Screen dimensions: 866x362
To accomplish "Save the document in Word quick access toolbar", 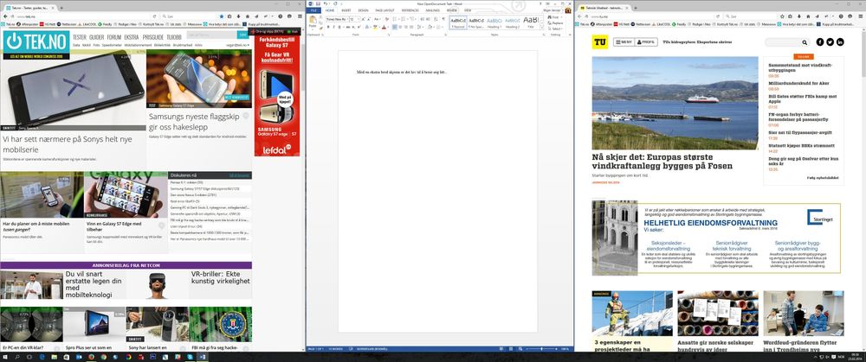I will click(x=318, y=3).
